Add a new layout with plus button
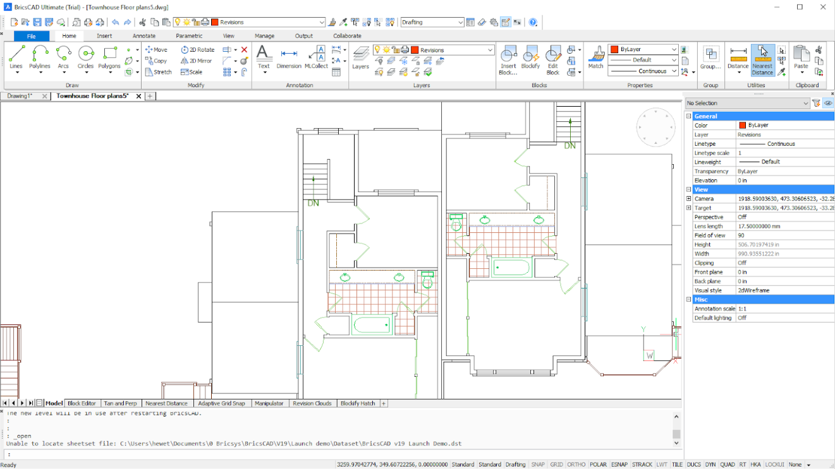835x469 pixels. (x=383, y=403)
